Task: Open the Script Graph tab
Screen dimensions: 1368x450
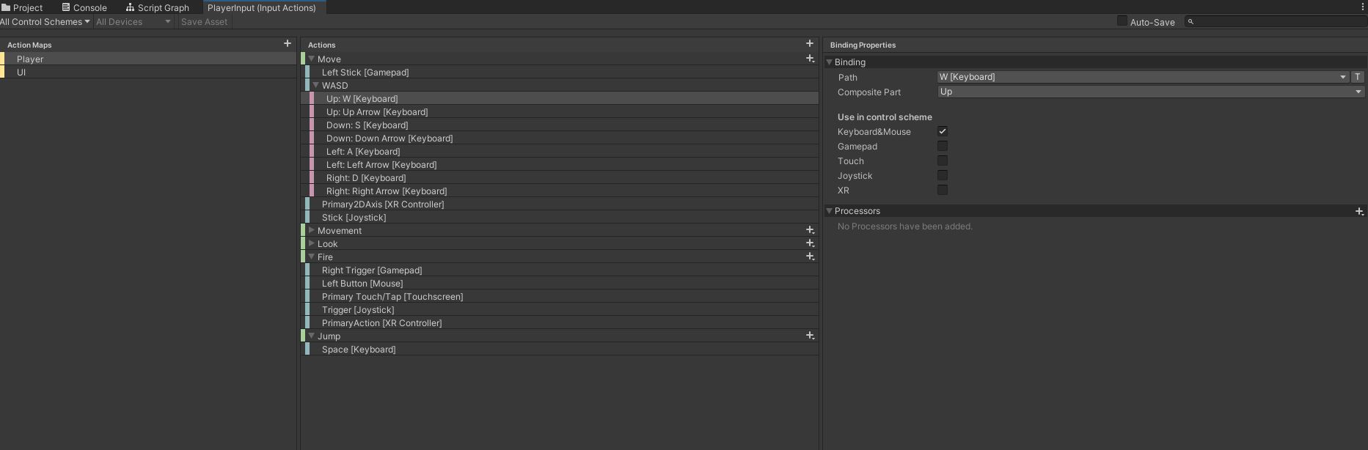Action: [x=158, y=7]
